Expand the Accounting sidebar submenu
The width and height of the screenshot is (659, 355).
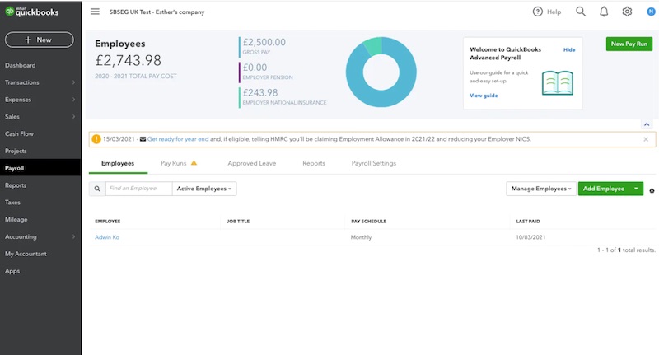[73, 236]
